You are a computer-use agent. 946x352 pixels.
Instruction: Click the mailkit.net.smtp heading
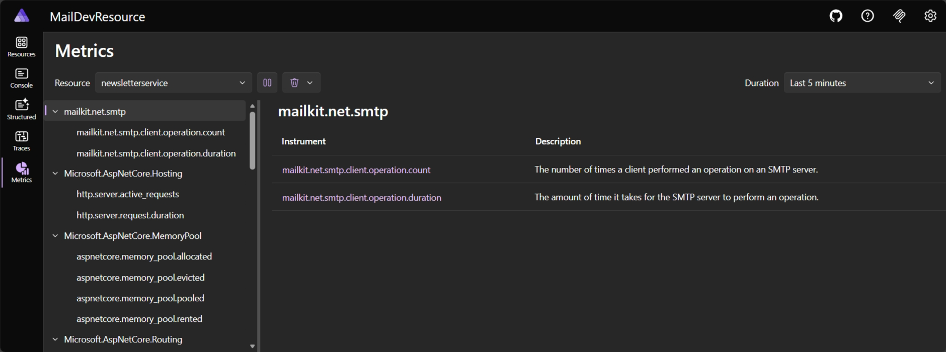[x=333, y=111]
